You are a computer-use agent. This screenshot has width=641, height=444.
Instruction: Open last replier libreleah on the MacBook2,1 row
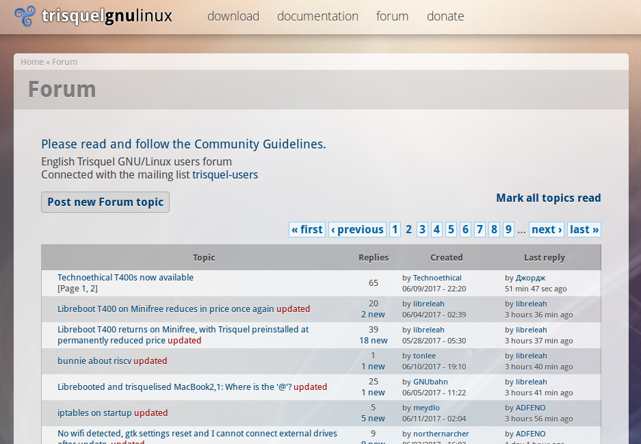coord(531,382)
